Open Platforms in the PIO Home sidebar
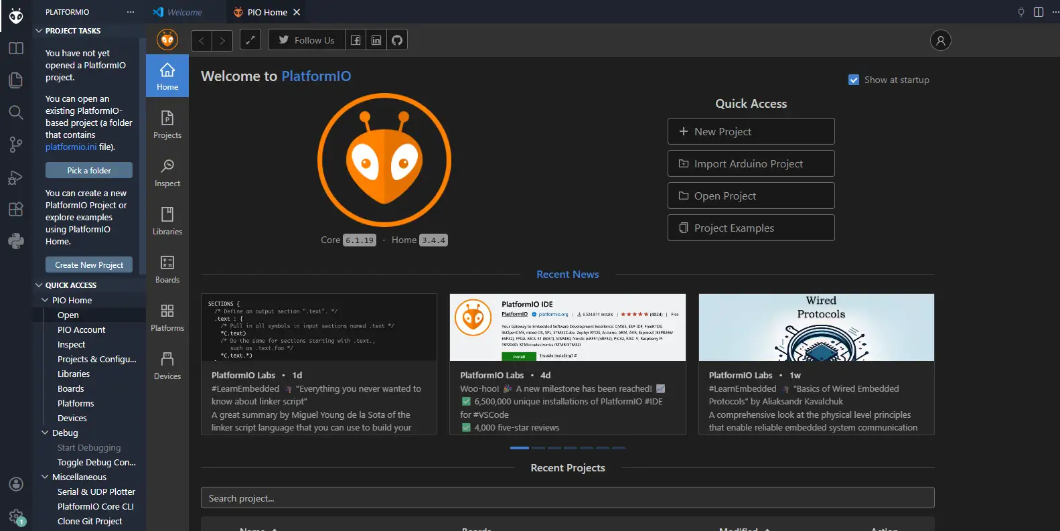The height and width of the screenshot is (531, 1060). pos(167,317)
